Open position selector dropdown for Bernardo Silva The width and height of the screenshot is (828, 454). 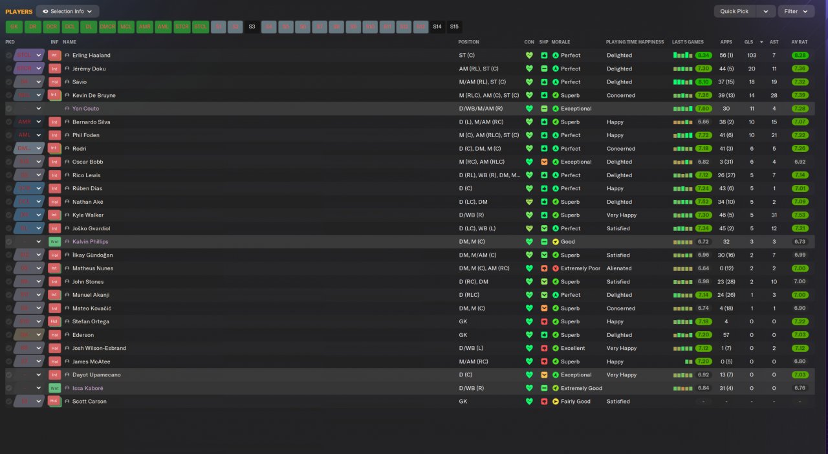coord(39,122)
